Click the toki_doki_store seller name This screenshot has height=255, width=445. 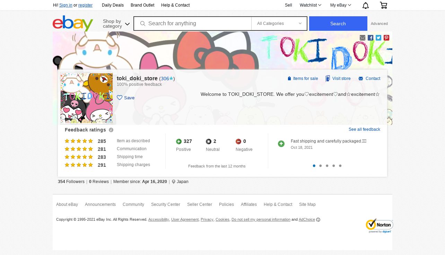click(x=137, y=79)
